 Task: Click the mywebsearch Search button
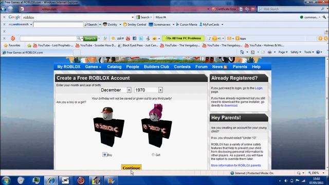pyautogui.click(x=91, y=25)
